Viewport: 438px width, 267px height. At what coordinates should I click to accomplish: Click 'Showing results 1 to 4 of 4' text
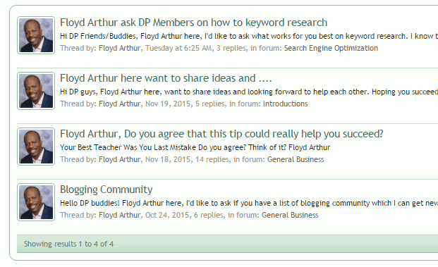tap(68, 244)
